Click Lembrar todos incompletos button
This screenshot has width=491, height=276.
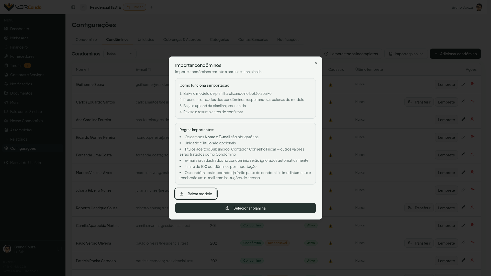click(351, 54)
